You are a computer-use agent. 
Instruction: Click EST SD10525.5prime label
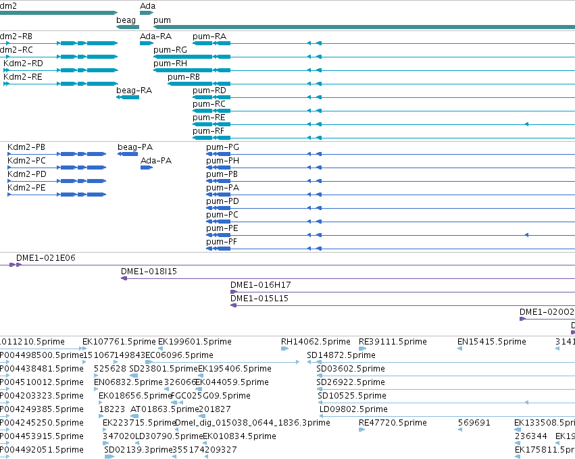[352, 397]
